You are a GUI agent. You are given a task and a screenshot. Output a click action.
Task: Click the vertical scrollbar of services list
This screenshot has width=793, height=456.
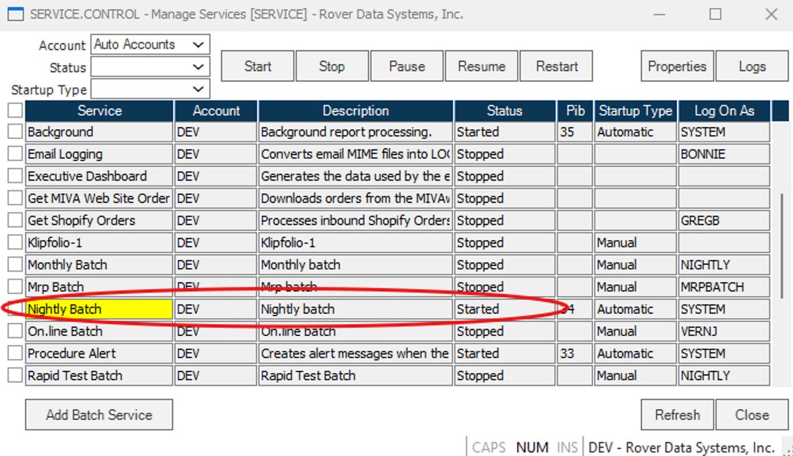point(781,245)
